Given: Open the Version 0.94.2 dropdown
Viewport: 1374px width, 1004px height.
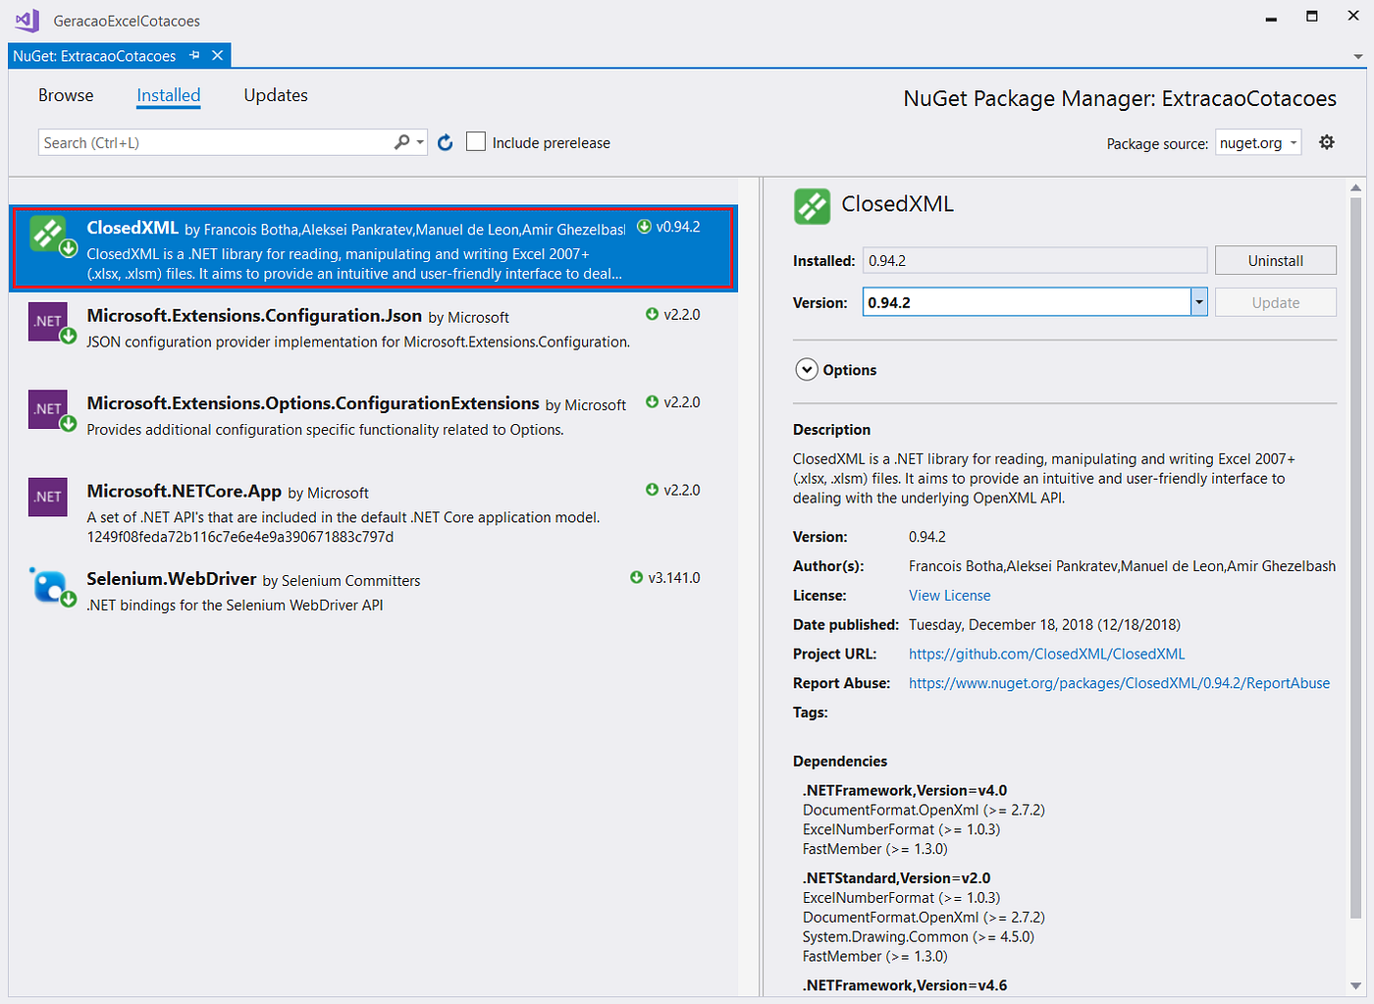Looking at the screenshot, I should pyautogui.click(x=1198, y=302).
